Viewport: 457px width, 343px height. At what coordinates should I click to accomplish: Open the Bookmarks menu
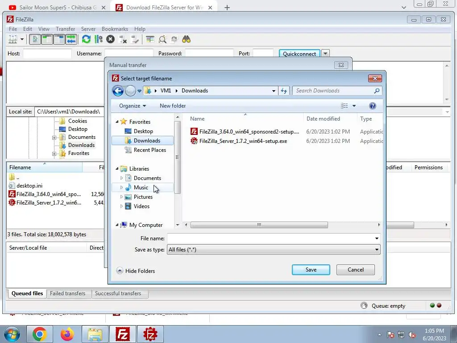pos(115,29)
